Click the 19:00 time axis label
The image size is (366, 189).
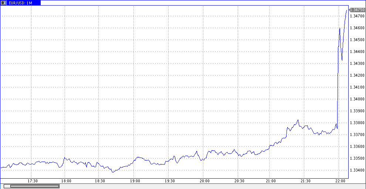[135, 181]
